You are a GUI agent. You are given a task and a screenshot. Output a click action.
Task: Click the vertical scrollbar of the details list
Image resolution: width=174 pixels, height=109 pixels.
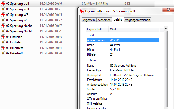click(x=166, y=68)
